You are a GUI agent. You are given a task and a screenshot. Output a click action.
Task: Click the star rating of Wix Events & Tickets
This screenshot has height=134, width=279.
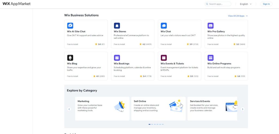193,76
